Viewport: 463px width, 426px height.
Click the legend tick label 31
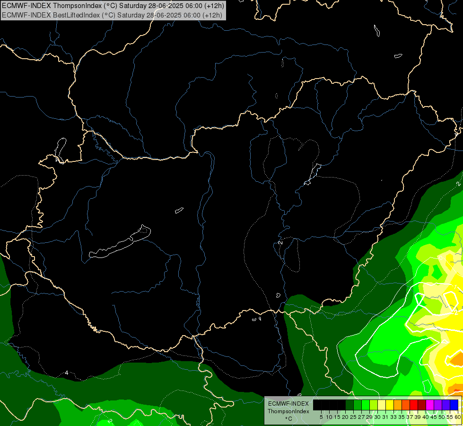pyautogui.click(x=385, y=417)
